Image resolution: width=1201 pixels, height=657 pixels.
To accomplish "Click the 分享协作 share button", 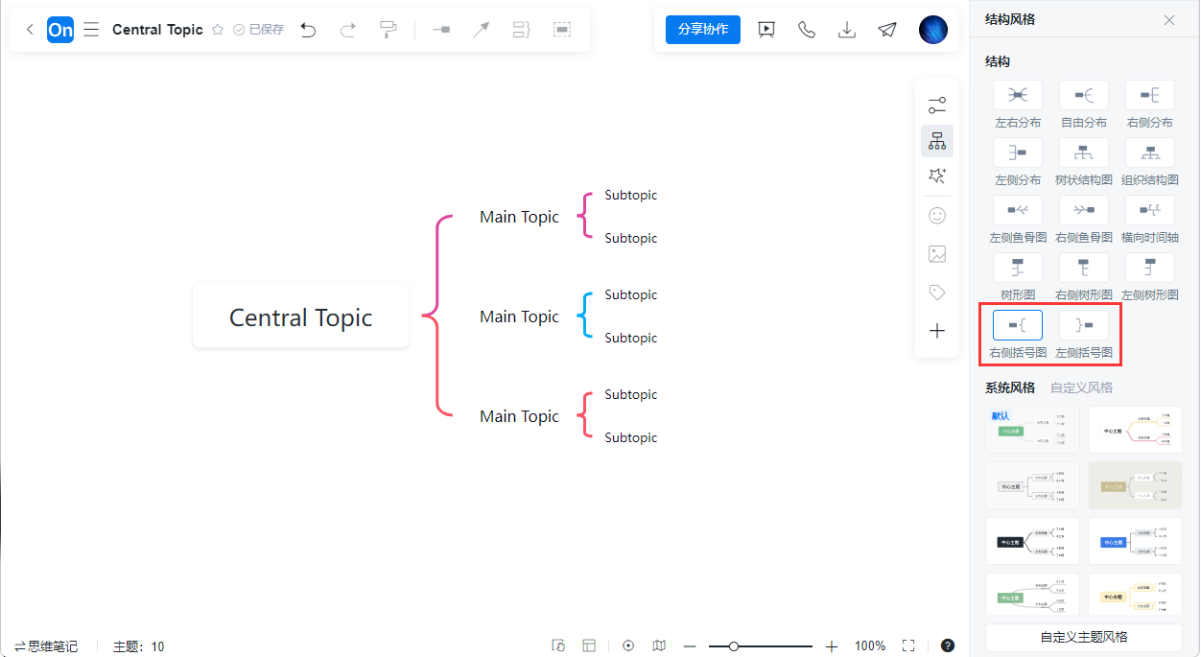I will [x=703, y=30].
